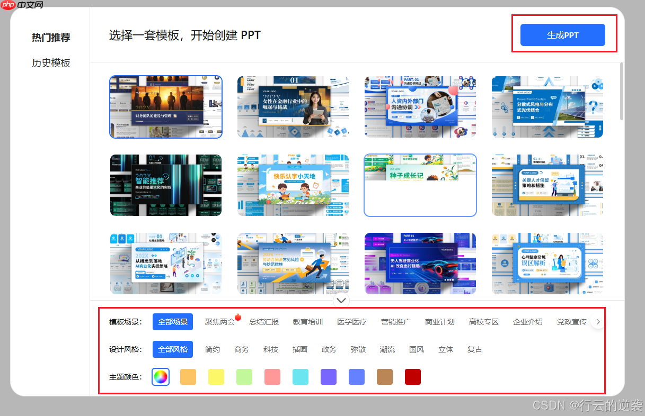
Task: Click the php中文网 logo
Action: click(20, 6)
